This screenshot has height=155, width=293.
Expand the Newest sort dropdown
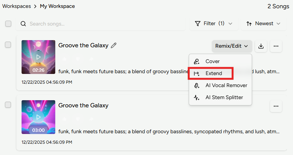click(263, 24)
